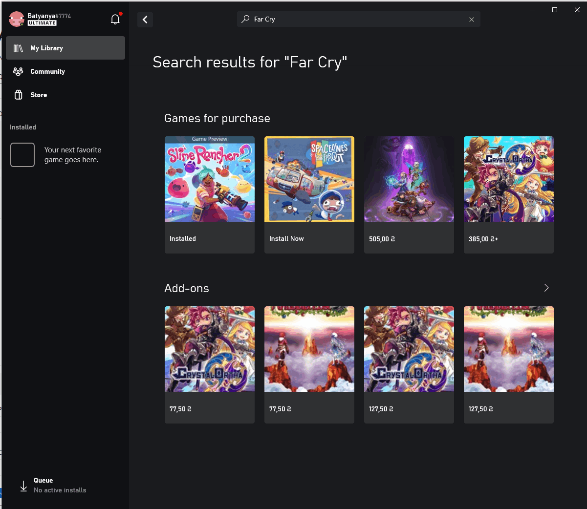Viewport: 587px width, 509px height.
Task: Open the Batyanya profile avatar
Action: pos(17,20)
